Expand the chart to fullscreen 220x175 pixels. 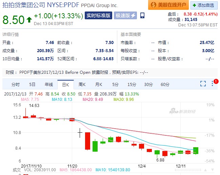click(203, 84)
